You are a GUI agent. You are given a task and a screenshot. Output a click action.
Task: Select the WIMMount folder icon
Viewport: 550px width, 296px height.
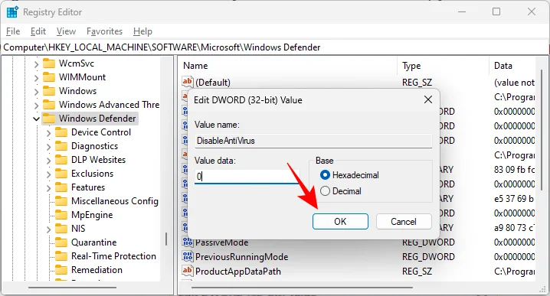(49, 77)
